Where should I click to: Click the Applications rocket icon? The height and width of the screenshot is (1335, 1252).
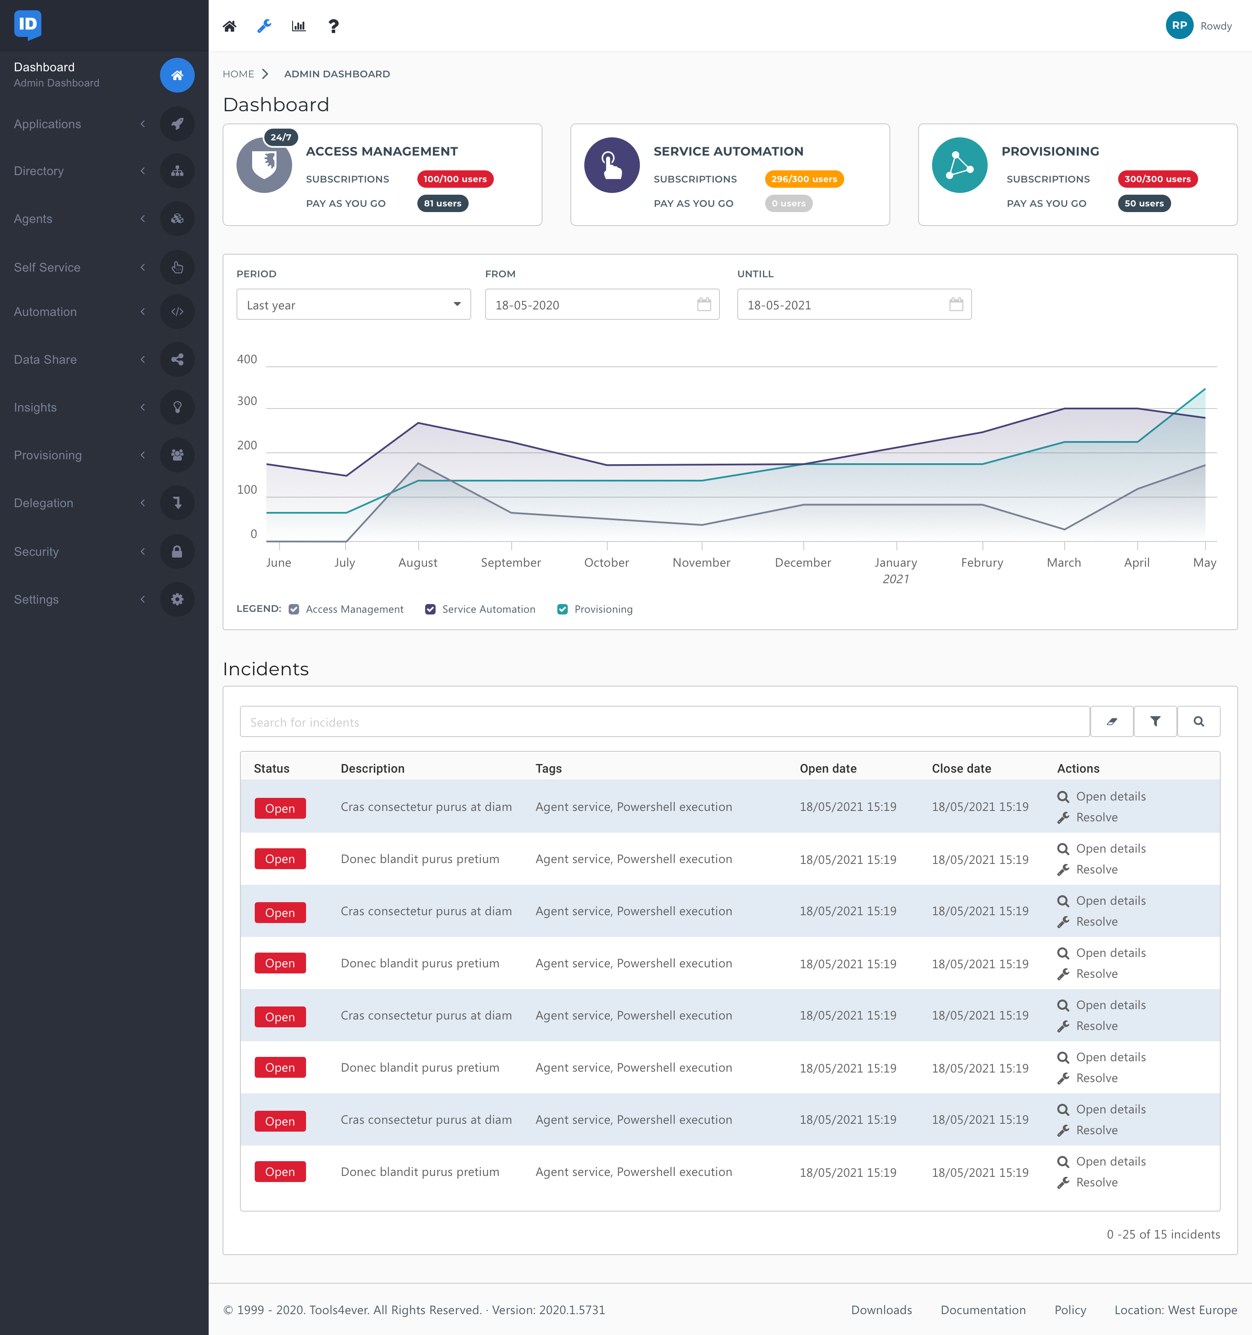tap(177, 123)
